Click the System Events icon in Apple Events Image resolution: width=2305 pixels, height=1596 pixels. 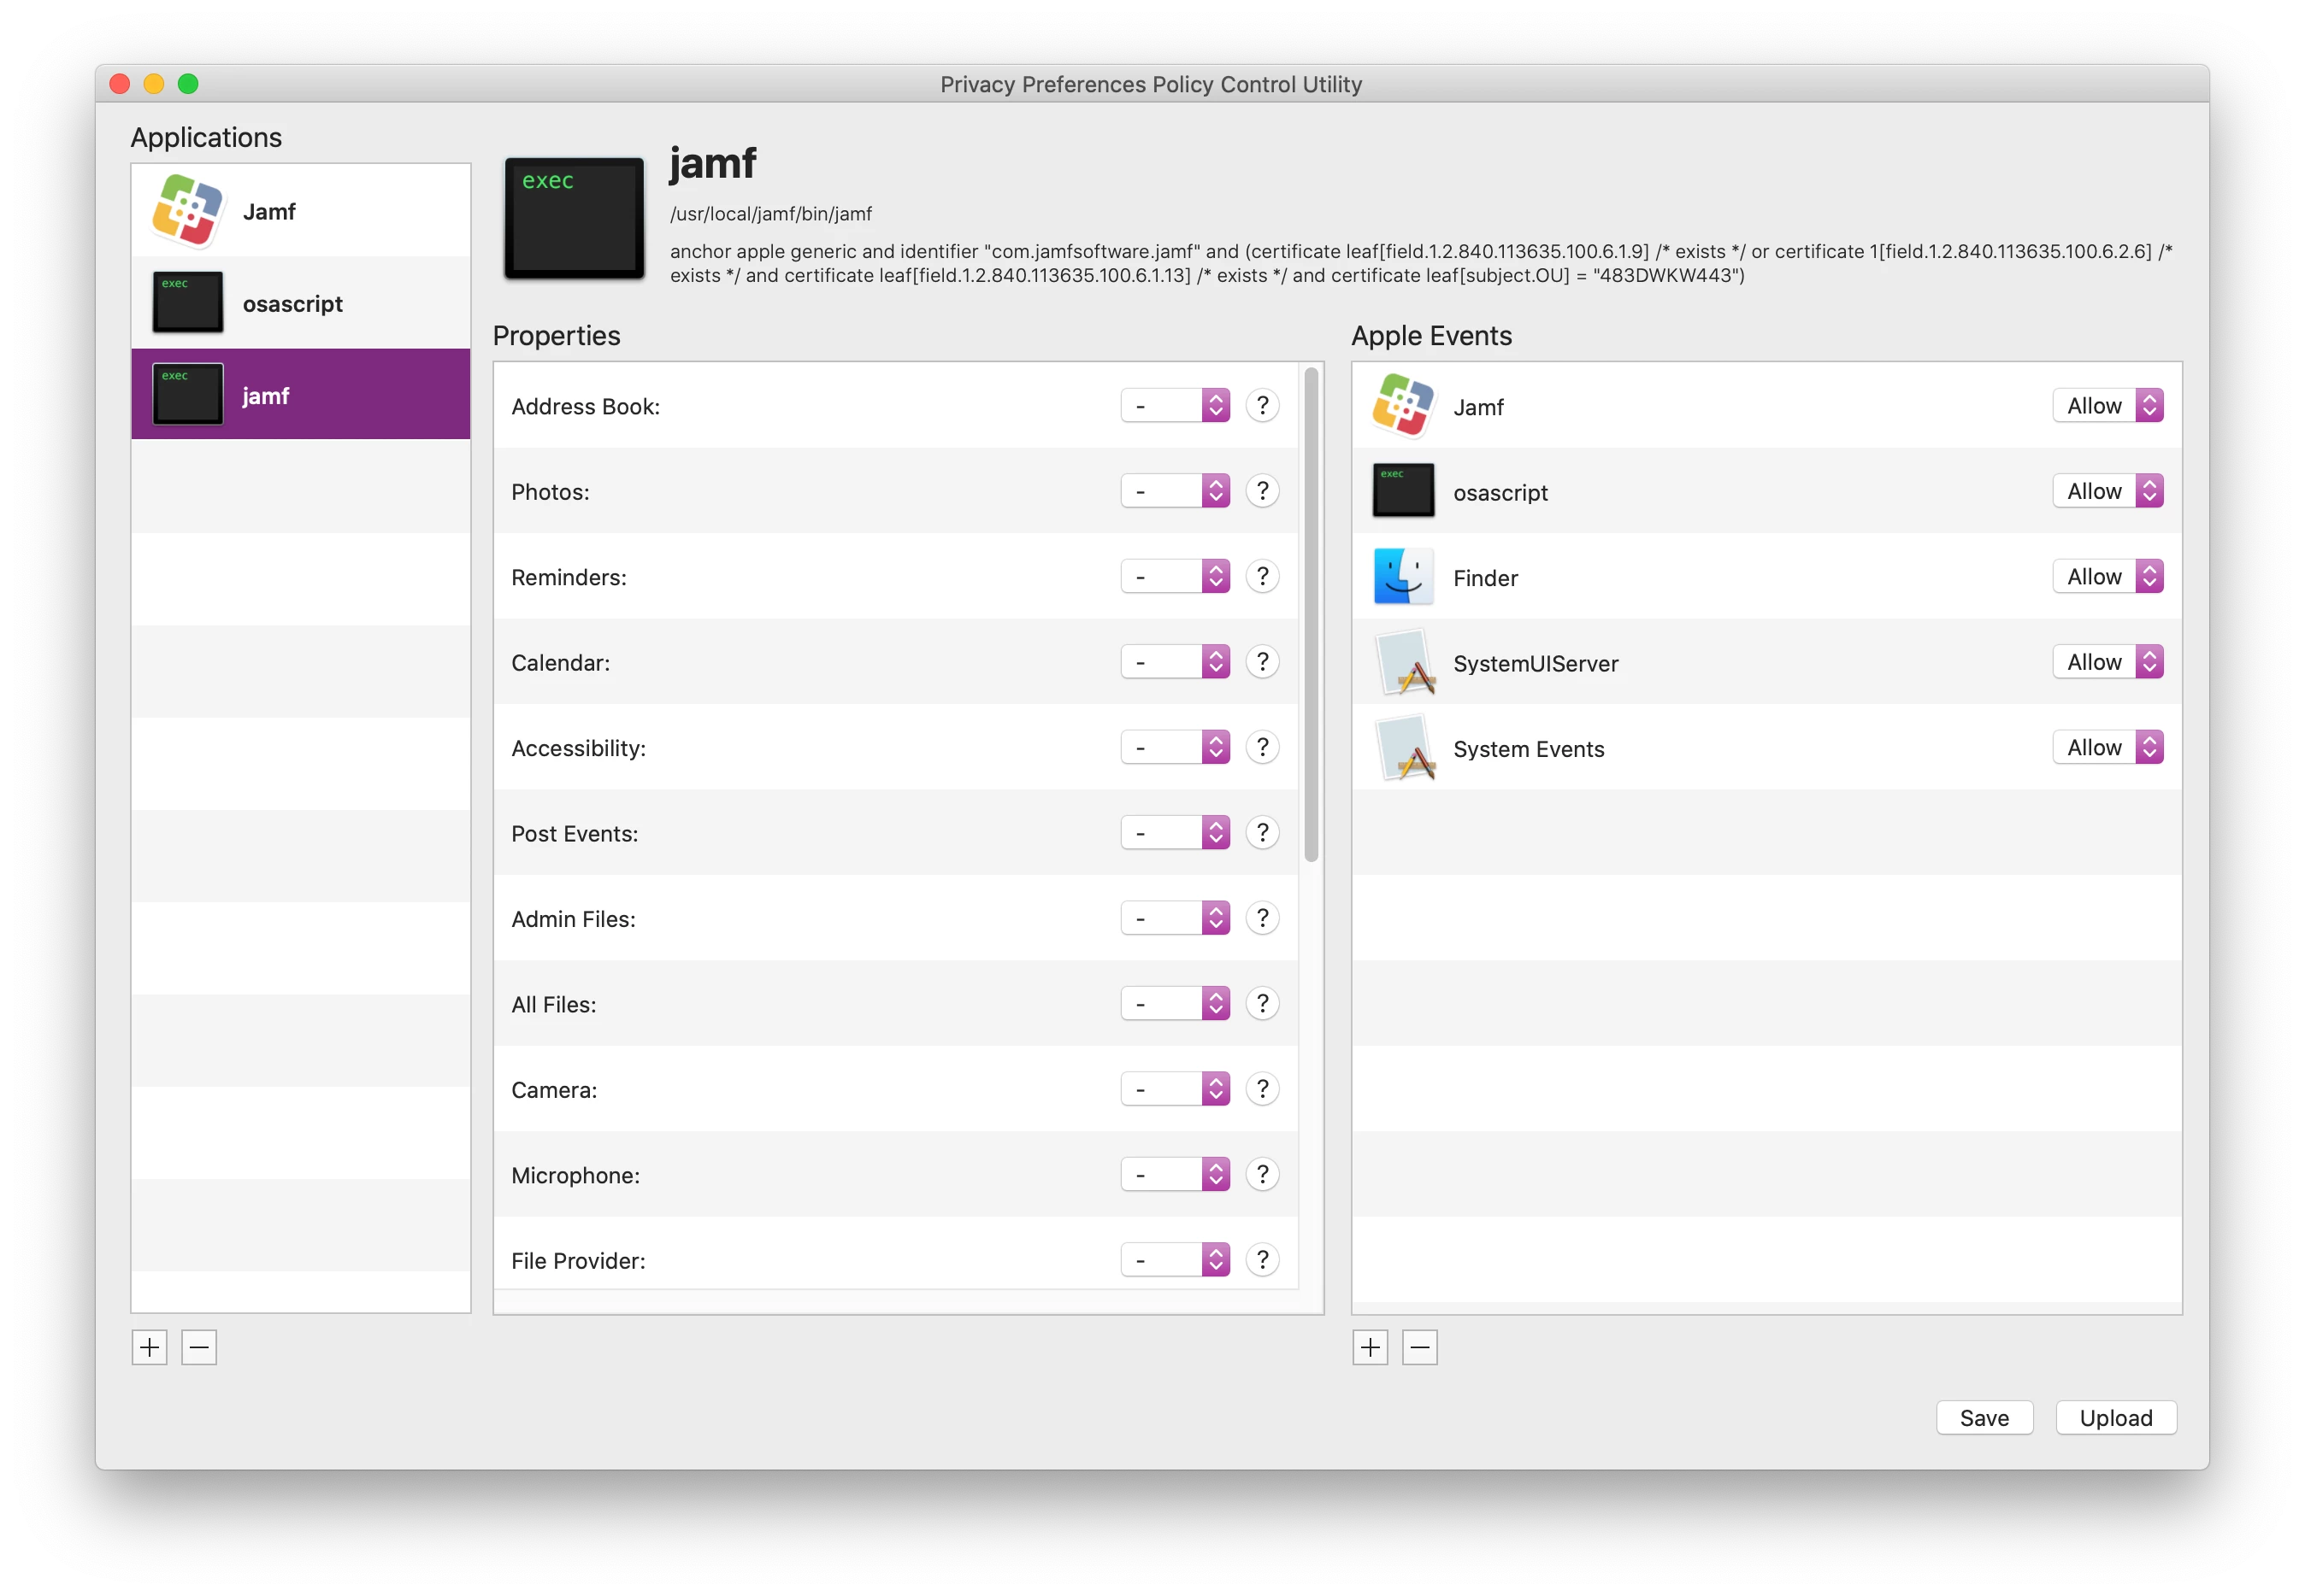[x=1405, y=748]
